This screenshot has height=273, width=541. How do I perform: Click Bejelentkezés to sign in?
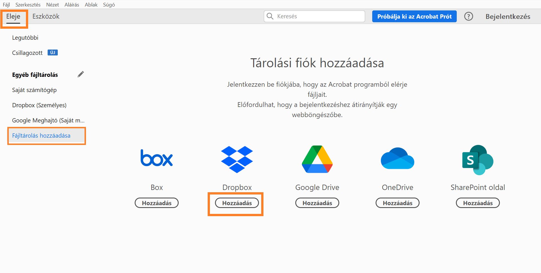click(x=507, y=16)
